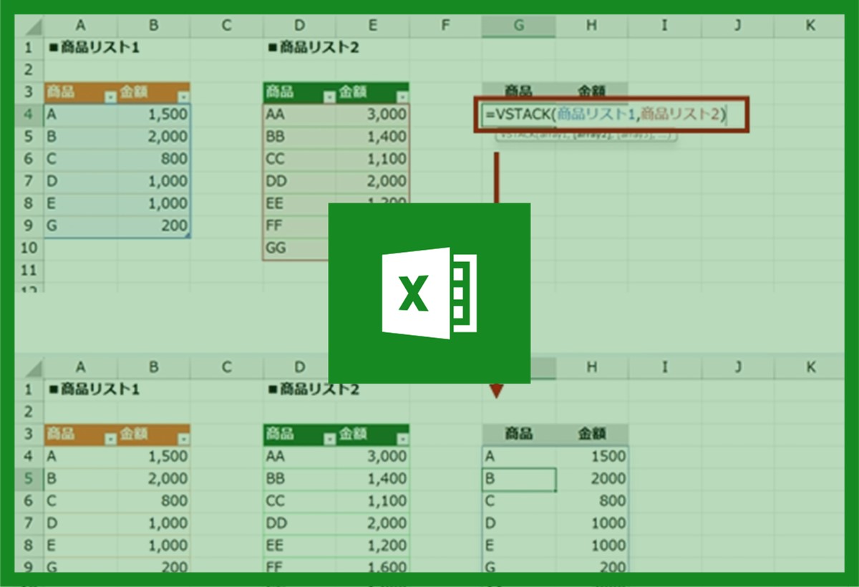
Task: Expand 商品 filter in bottom 商品リスト1 table
Action: coord(110,439)
